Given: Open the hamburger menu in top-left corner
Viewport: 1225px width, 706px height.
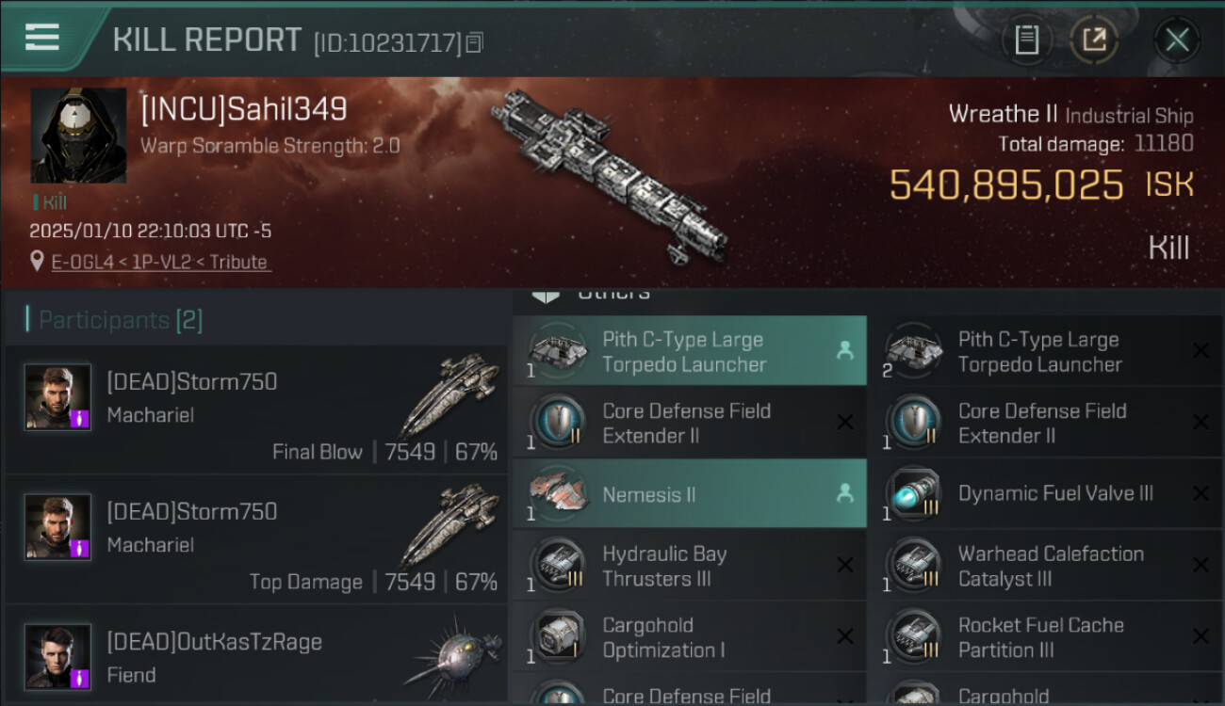Looking at the screenshot, I should (x=42, y=38).
